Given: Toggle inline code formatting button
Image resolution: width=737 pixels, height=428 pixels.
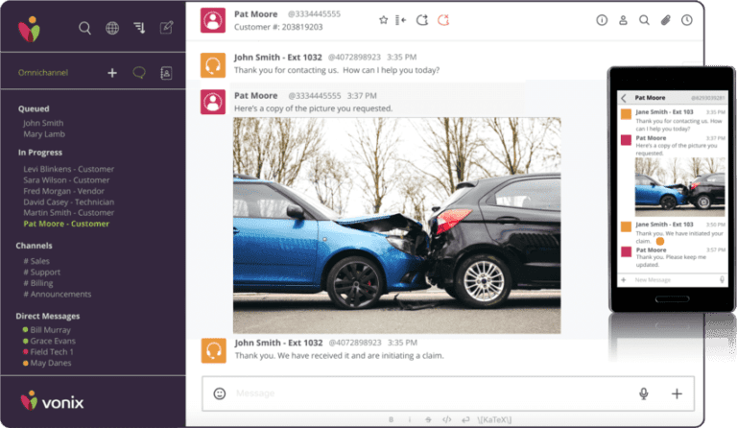Looking at the screenshot, I should pos(446,419).
